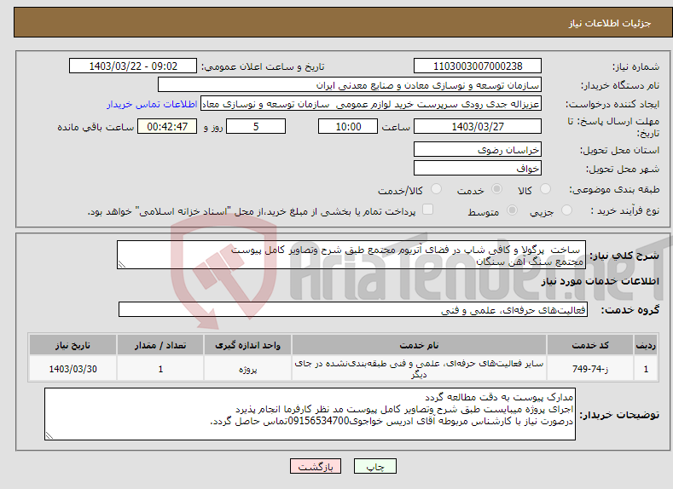
Task: Click the نام خدمت column header
Action: (419, 345)
